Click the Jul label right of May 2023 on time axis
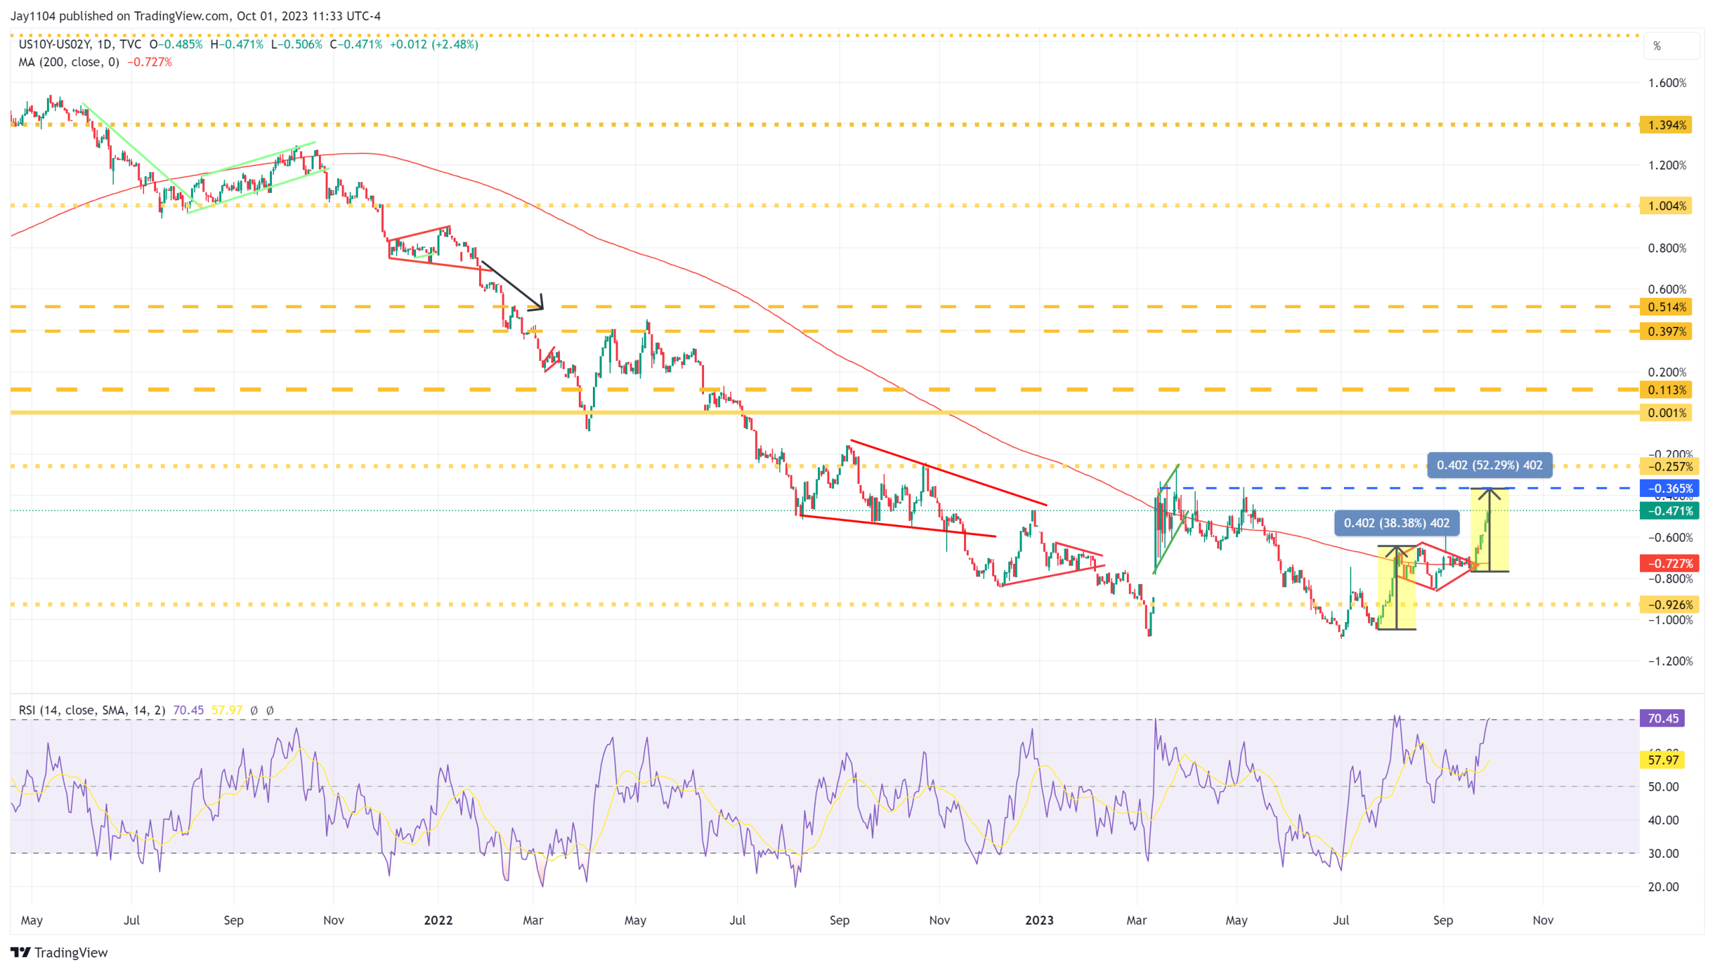 click(1341, 920)
